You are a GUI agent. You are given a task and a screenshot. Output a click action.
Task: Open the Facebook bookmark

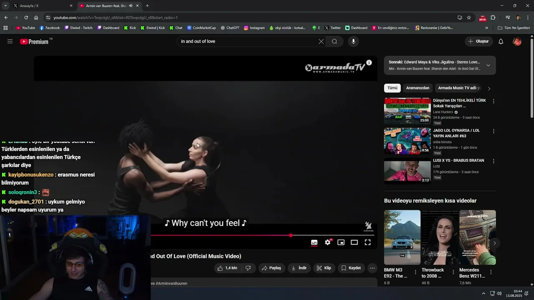click(50, 28)
